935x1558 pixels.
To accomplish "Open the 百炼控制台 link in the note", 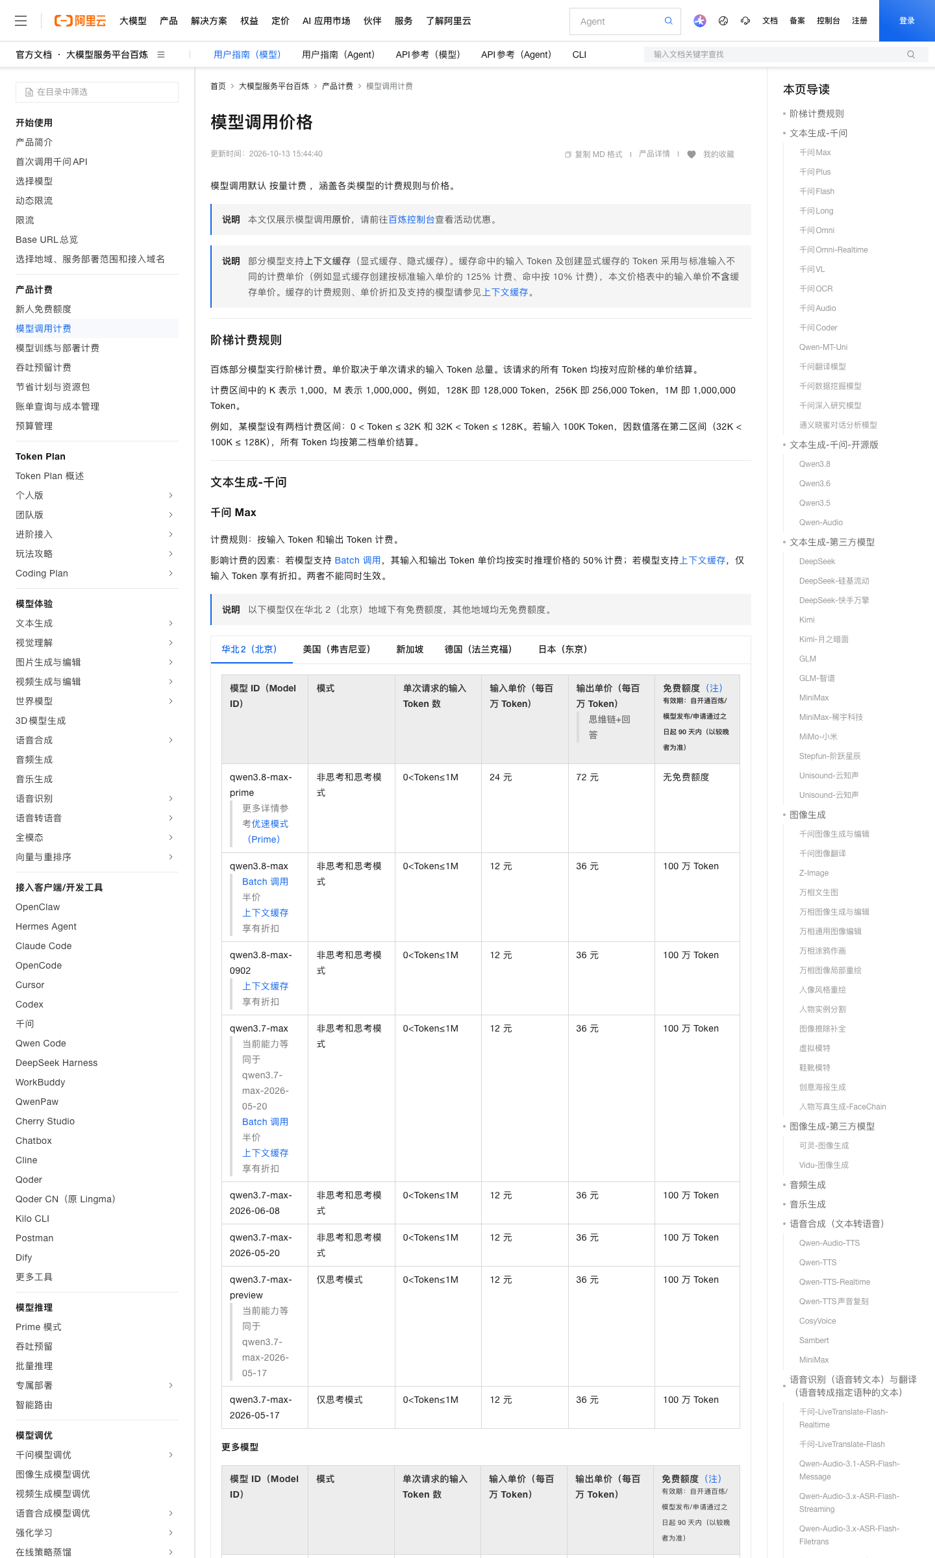I will (x=412, y=219).
